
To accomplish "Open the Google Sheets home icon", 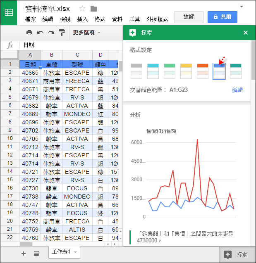I will pos(9,12).
